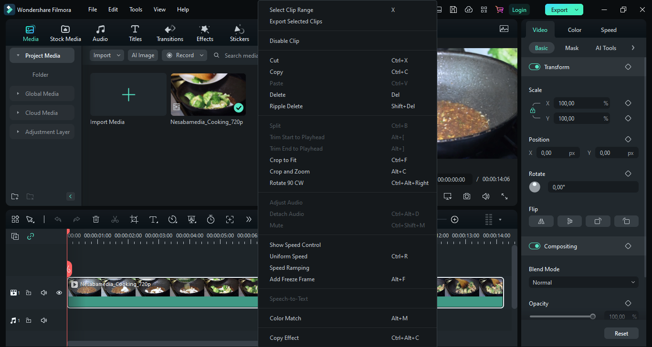
Task: Choose Ripple Delete from context menu
Action: (286, 106)
